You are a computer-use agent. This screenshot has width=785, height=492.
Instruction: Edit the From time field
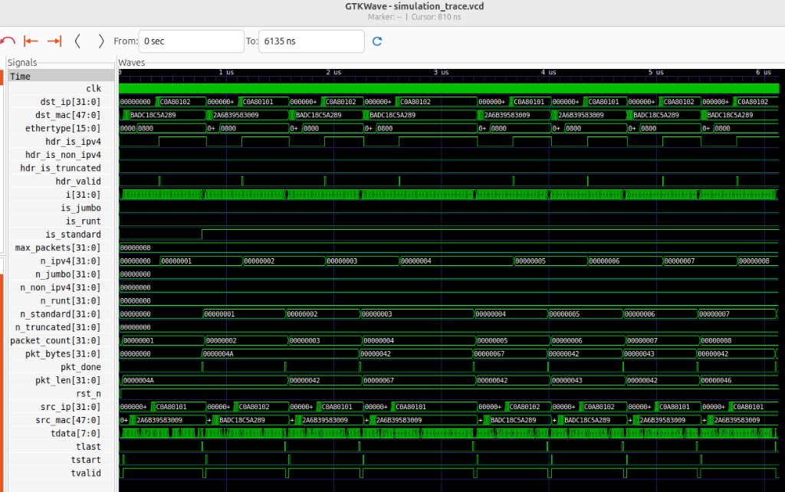(x=191, y=41)
